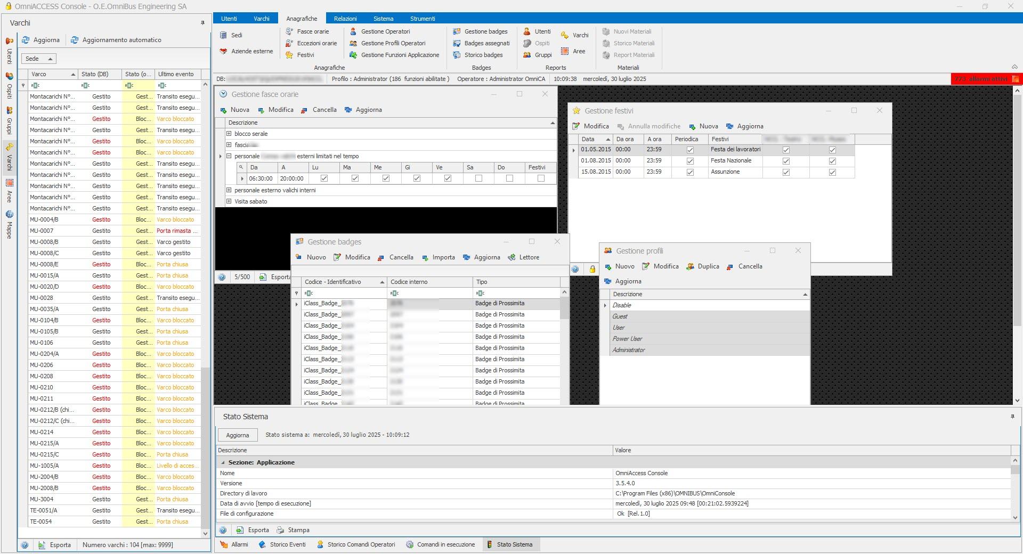Open Varchi report in ribbon
This screenshot has width=1023, height=554.
click(x=575, y=35)
